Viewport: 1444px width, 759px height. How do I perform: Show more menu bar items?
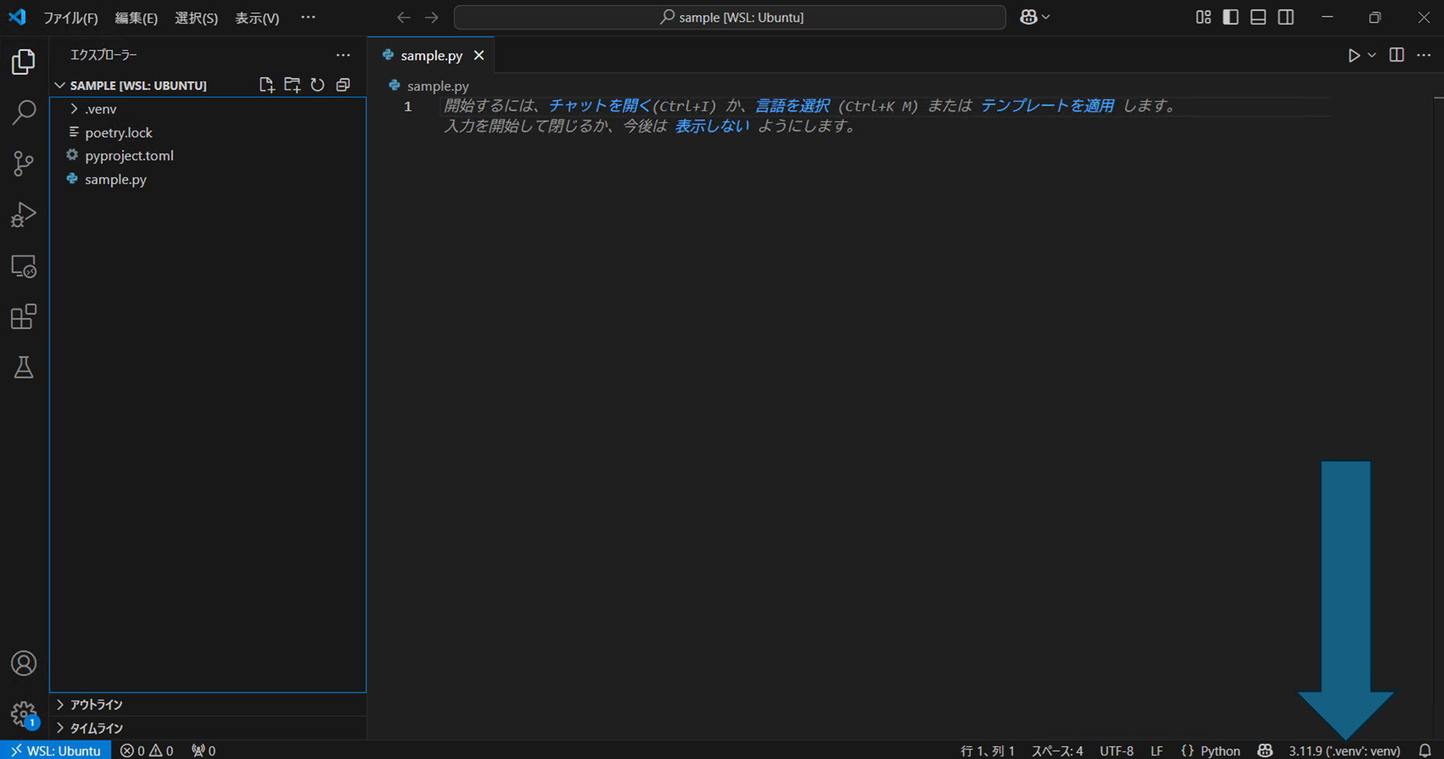click(x=308, y=17)
